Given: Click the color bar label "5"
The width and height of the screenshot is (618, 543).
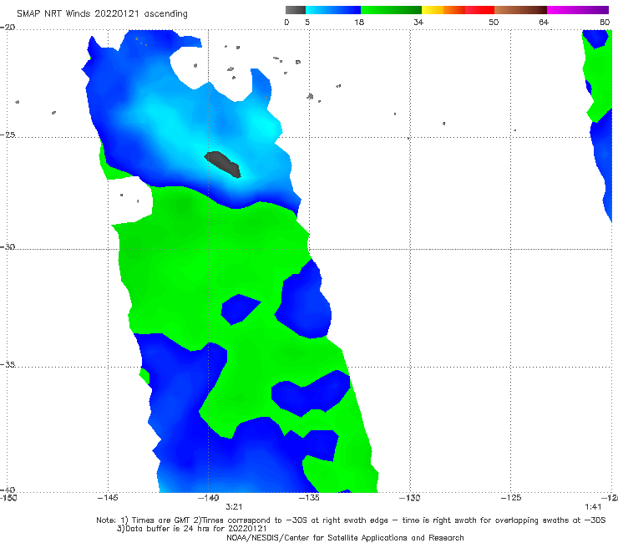Looking at the screenshot, I should (307, 22).
